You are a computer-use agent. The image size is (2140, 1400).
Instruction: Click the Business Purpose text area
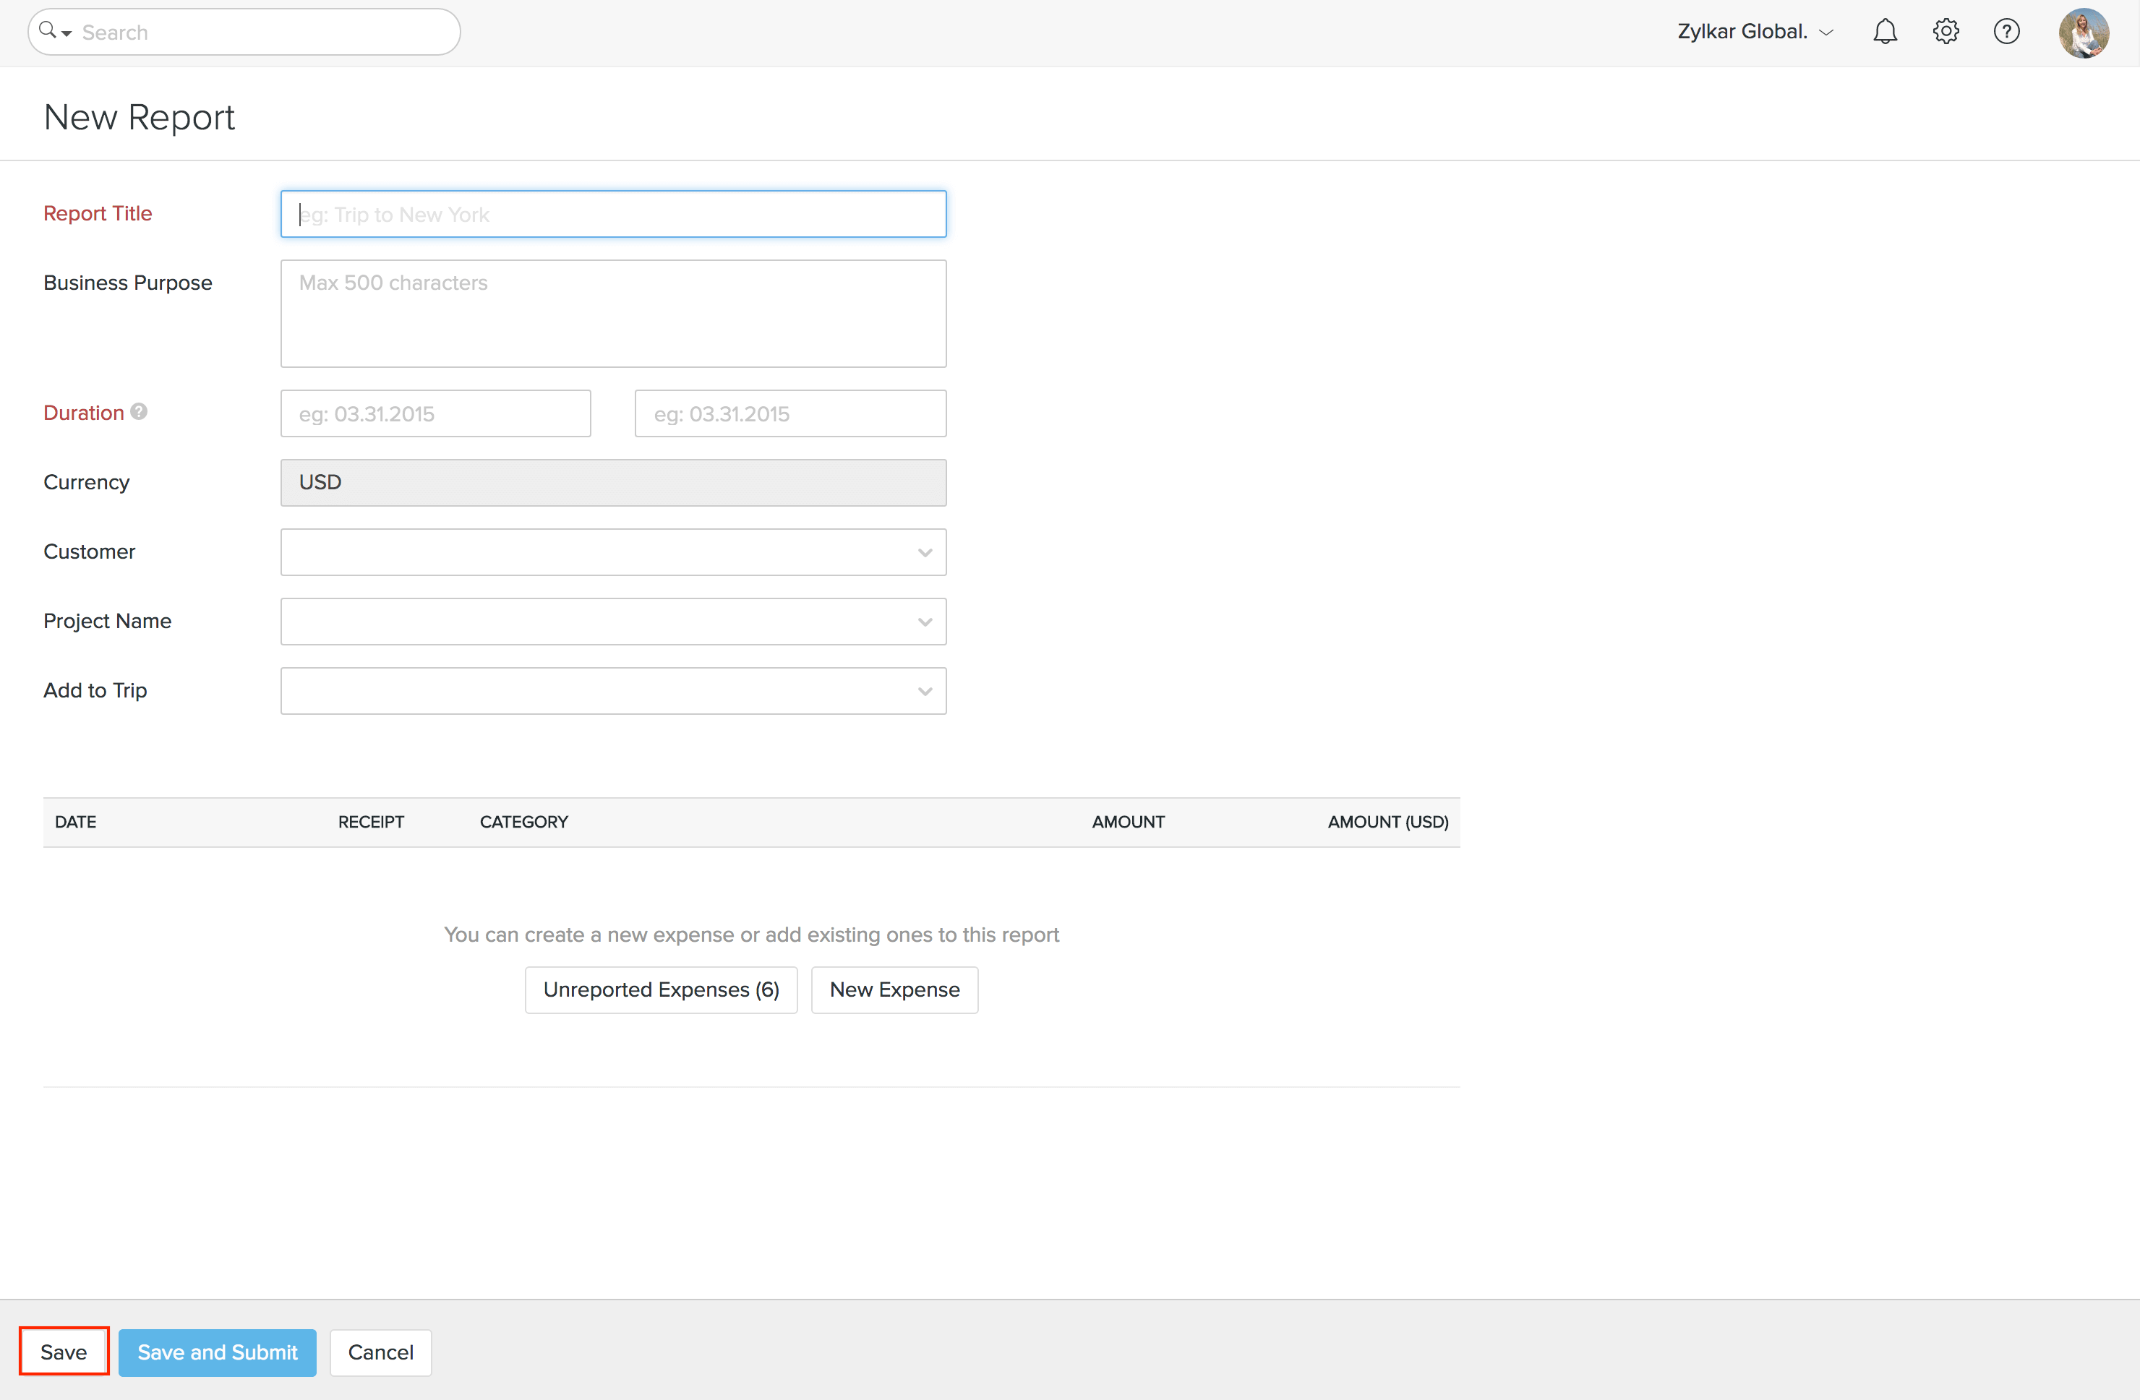tap(613, 313)
